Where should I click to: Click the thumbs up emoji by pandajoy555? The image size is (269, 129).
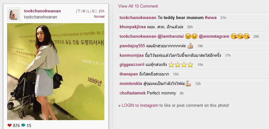tap(190, 46)
